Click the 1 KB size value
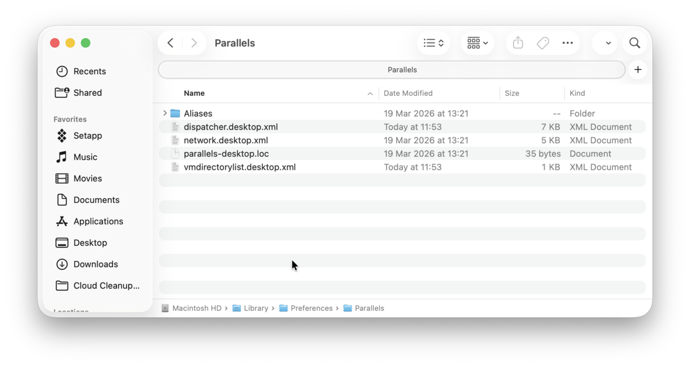 click(x=550, y=167)
